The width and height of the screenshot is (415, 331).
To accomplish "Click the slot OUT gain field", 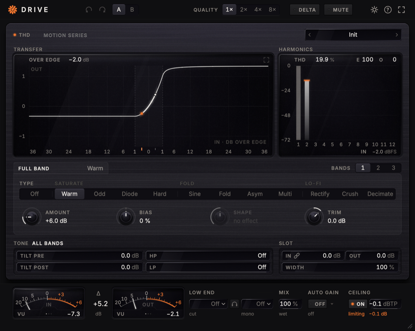I will pyautogui.click(x=372, y=256).
